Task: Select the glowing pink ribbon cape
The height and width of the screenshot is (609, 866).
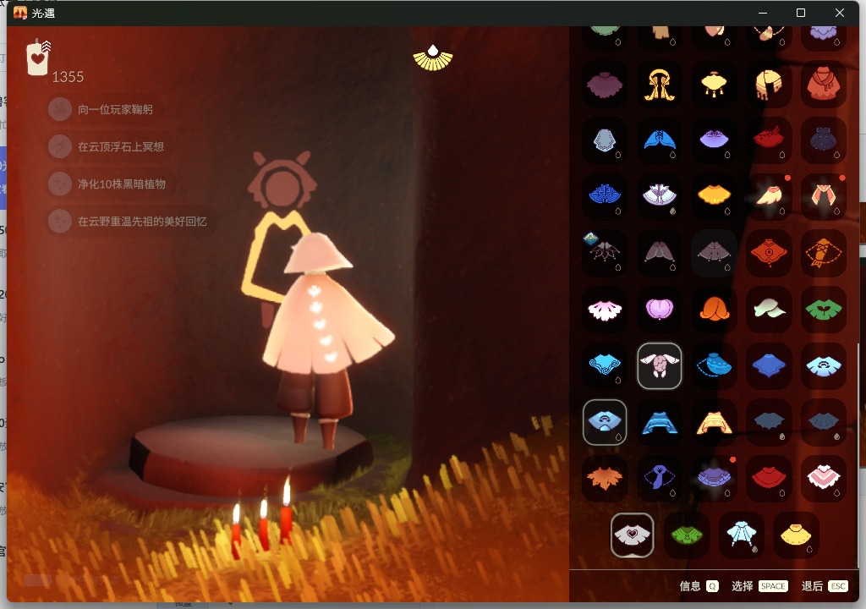Action: click(824, 195)
